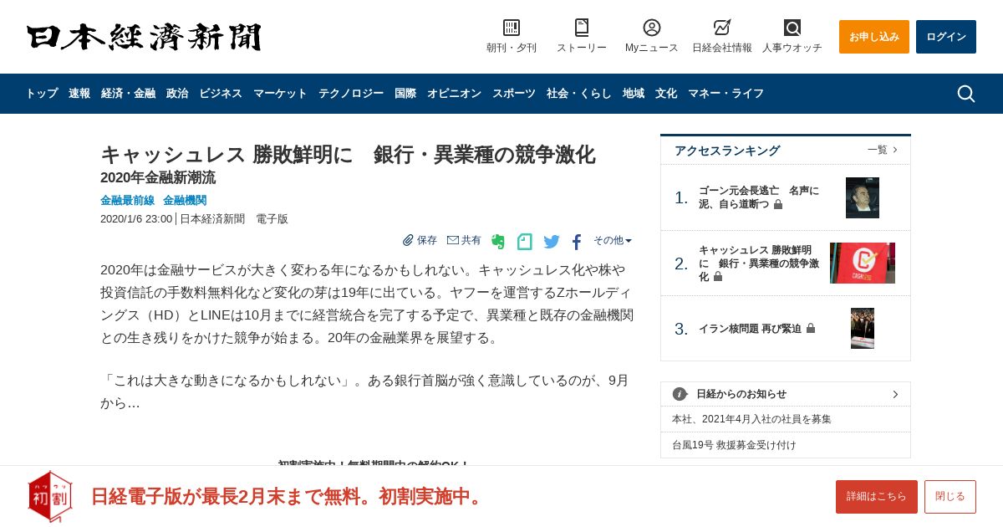Open the 国際 section
The width and height of the screenshot is (1003, 527).
click(405, 94)
